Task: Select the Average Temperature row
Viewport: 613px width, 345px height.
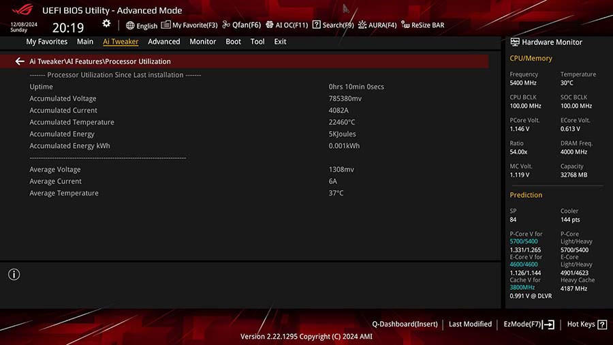Action: [245, 193]
